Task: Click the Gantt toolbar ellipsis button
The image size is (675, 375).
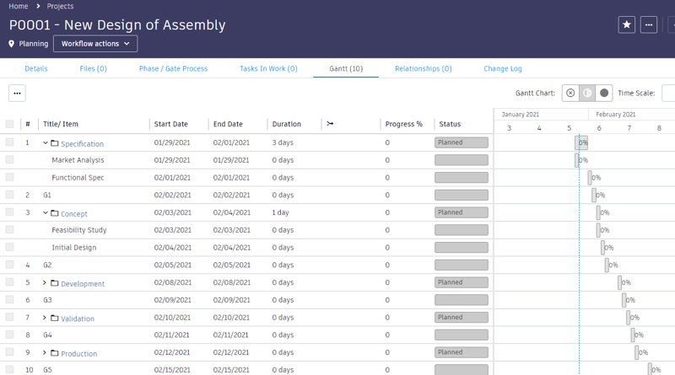Action: pyautogui.click(x=17, y=93)
